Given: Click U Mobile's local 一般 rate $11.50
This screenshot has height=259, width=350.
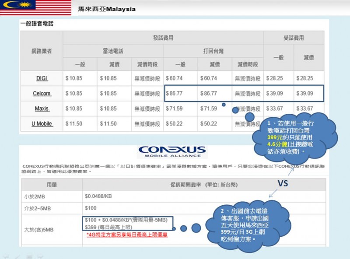Looking at the screenshot, I should 74,124.
